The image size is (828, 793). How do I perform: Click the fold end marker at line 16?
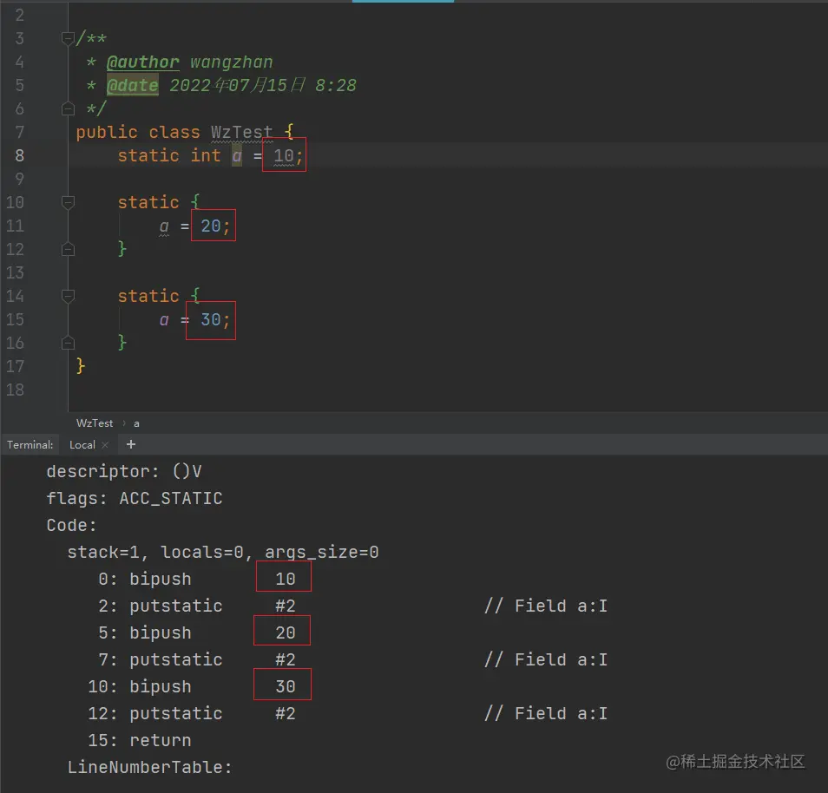click(x=68, y=344)
